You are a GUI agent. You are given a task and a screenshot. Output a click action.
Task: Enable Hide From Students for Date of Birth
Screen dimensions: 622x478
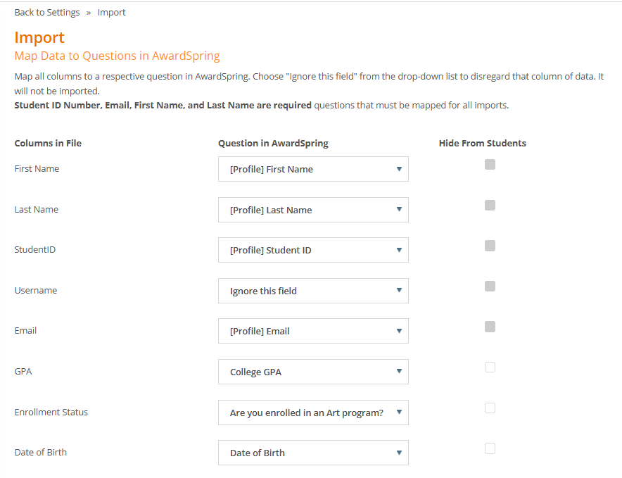(x=490, y=448)
